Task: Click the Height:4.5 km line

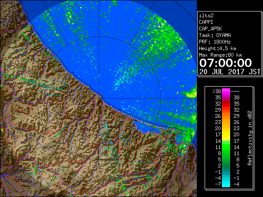Action: pyautogui.click(x=217, y=48)
